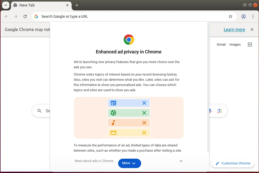Bookmark this page with the star icon
Screen dimensions: 259x173
(231, 16)
